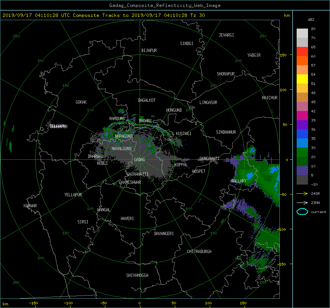Click the LINGASUR city label
Viewport: 330px width, 308px height.
tap(208, 103)
